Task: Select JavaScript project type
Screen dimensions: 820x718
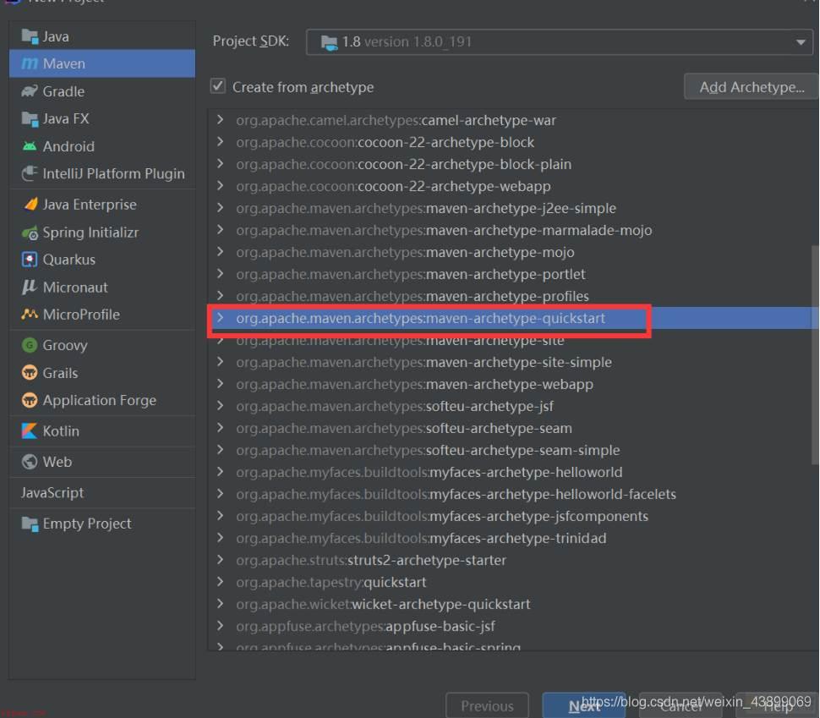Action: pyautogui.click(x=52, y=493)
